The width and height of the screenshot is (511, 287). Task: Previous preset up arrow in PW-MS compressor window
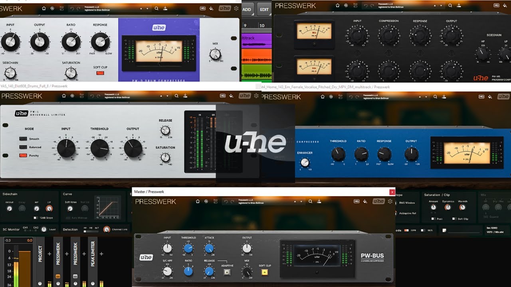point(435,6)
